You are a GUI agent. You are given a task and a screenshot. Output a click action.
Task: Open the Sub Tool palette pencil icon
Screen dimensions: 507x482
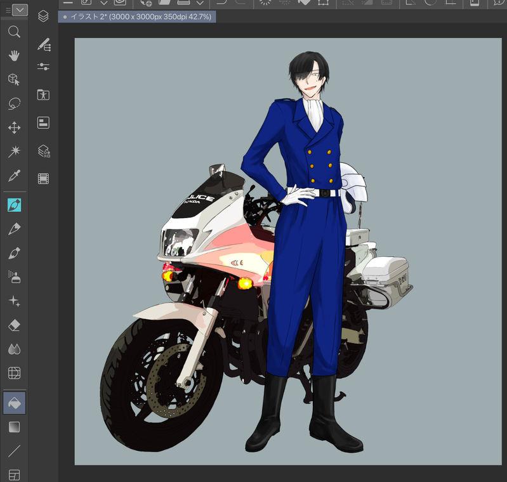43,44
